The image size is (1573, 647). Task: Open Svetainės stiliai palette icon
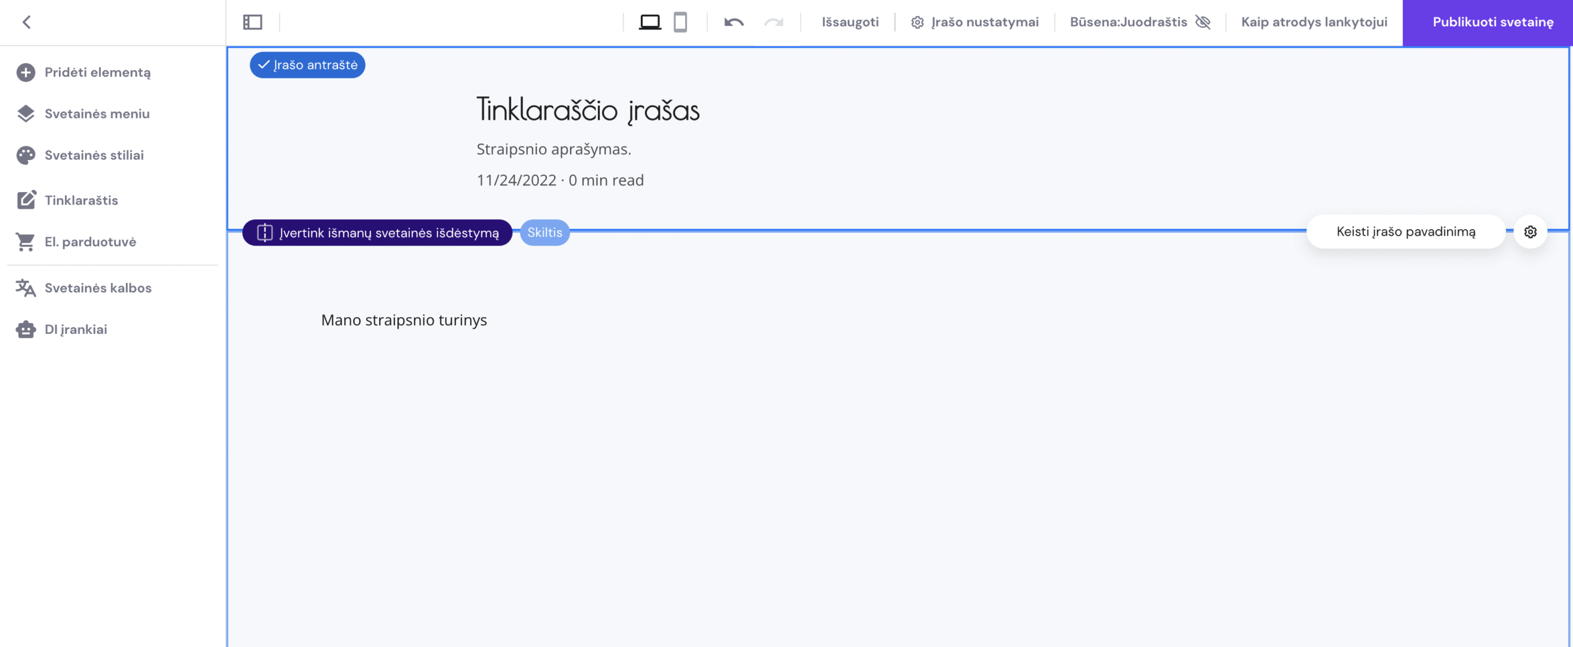coord(25,155)
